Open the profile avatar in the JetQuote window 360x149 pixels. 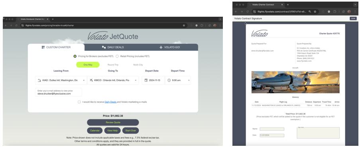tap(215, 25)
